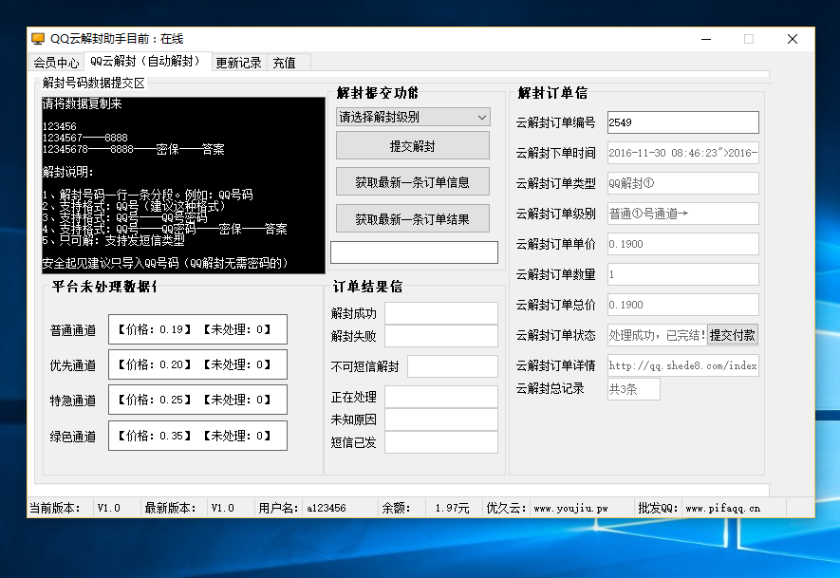Viewport: 840px width, 578px height.
Task: Click the 云解封订单数量 field
Action: (683, 274)
